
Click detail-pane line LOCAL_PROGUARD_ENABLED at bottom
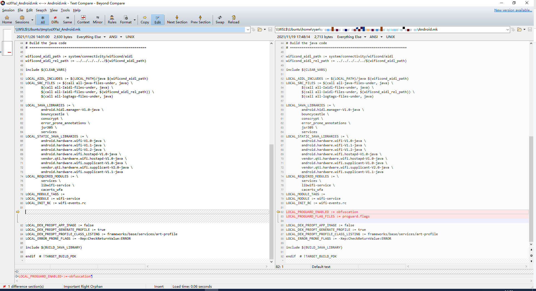56,276
